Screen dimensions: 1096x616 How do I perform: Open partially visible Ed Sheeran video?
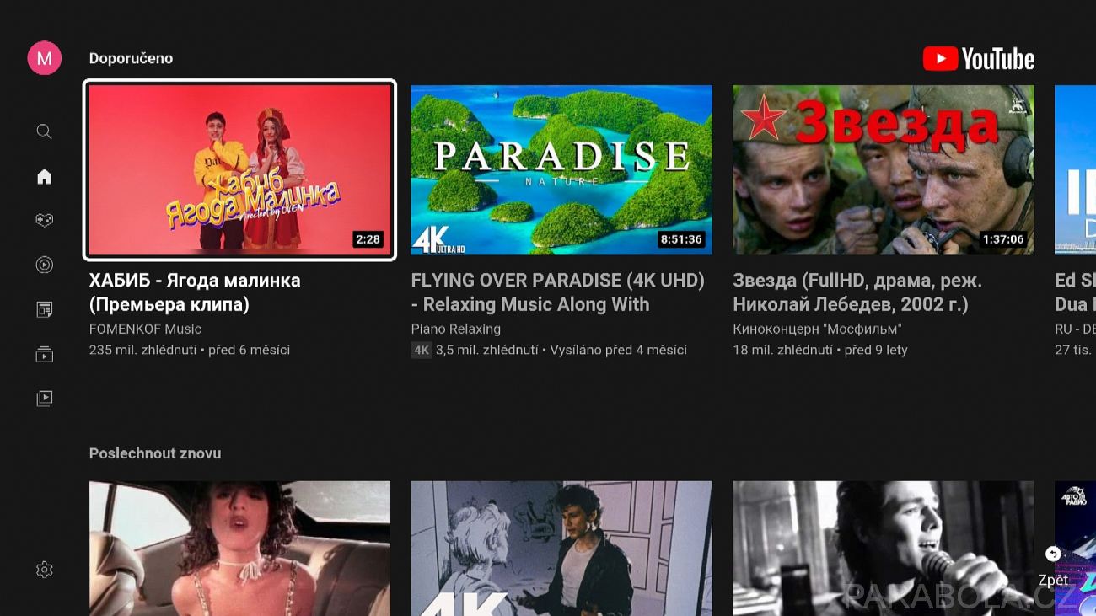[x=1075, y=169]
